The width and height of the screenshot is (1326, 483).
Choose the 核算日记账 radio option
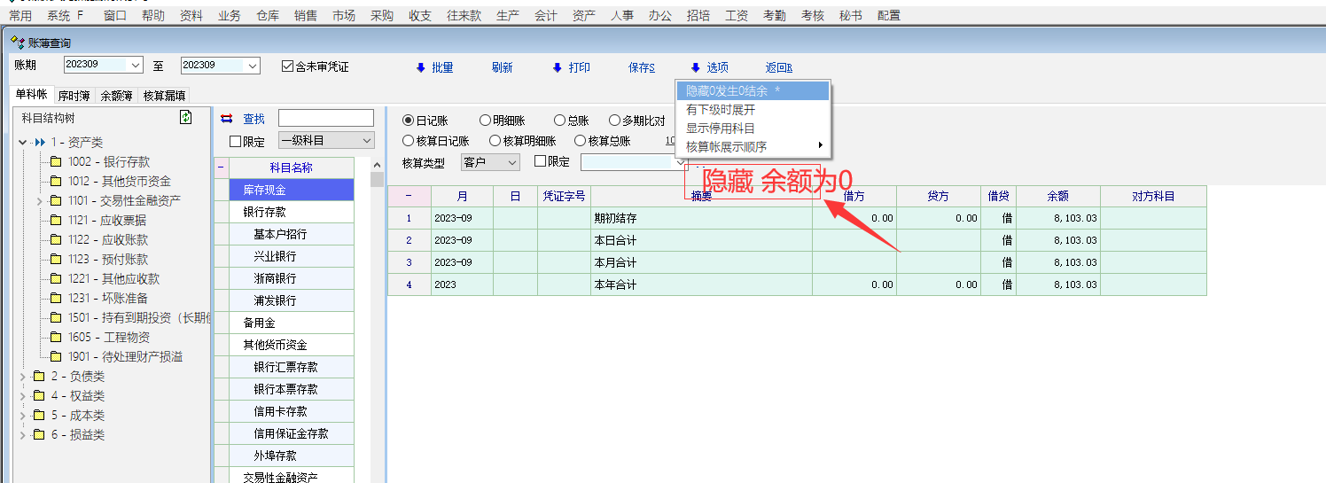coord(409,141)
